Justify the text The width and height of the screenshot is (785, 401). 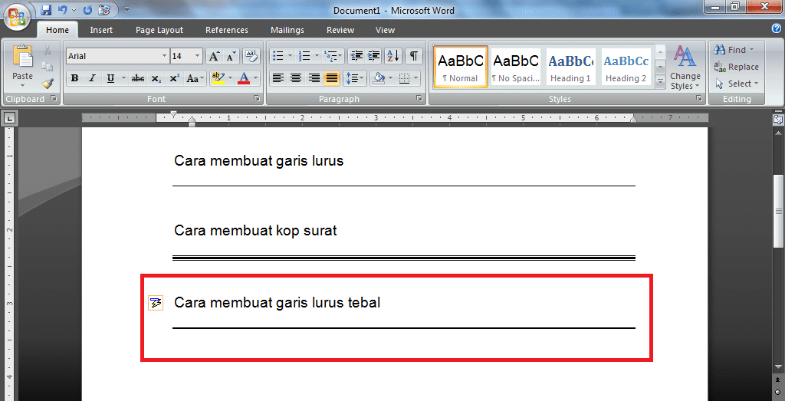[332, 79]
